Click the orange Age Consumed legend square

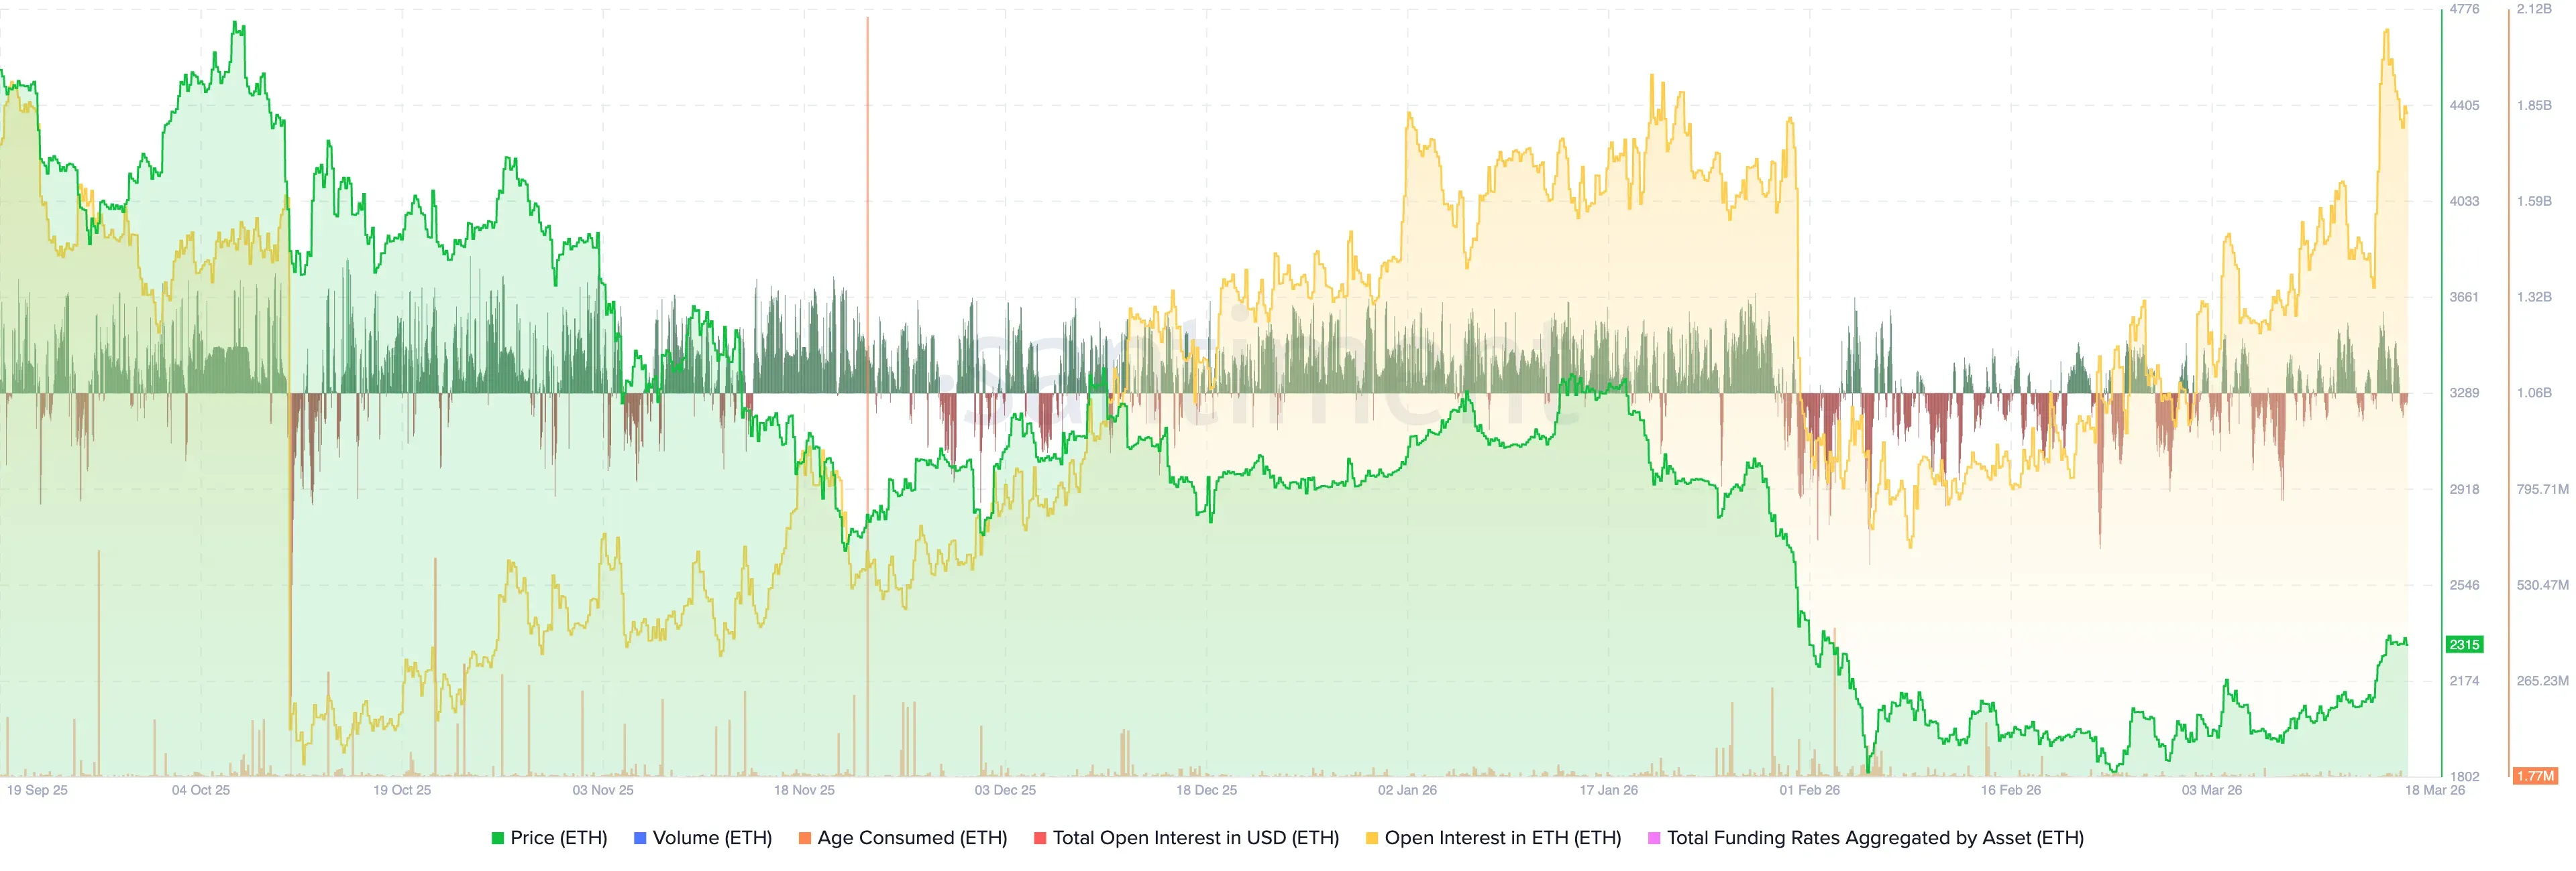tap(804, 839)
